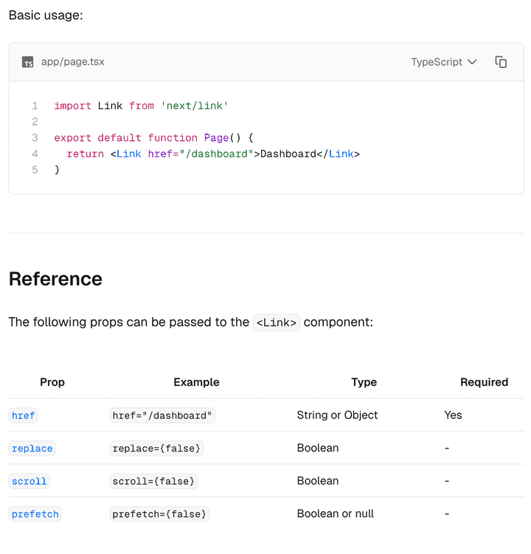Click the replace={false} example code
Viewport: 531px width, 554px height.
point(156,449)
